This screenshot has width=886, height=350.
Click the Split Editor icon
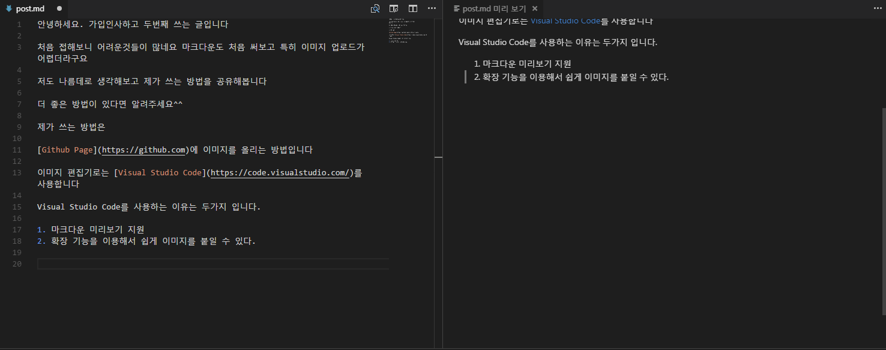[413, 8]
